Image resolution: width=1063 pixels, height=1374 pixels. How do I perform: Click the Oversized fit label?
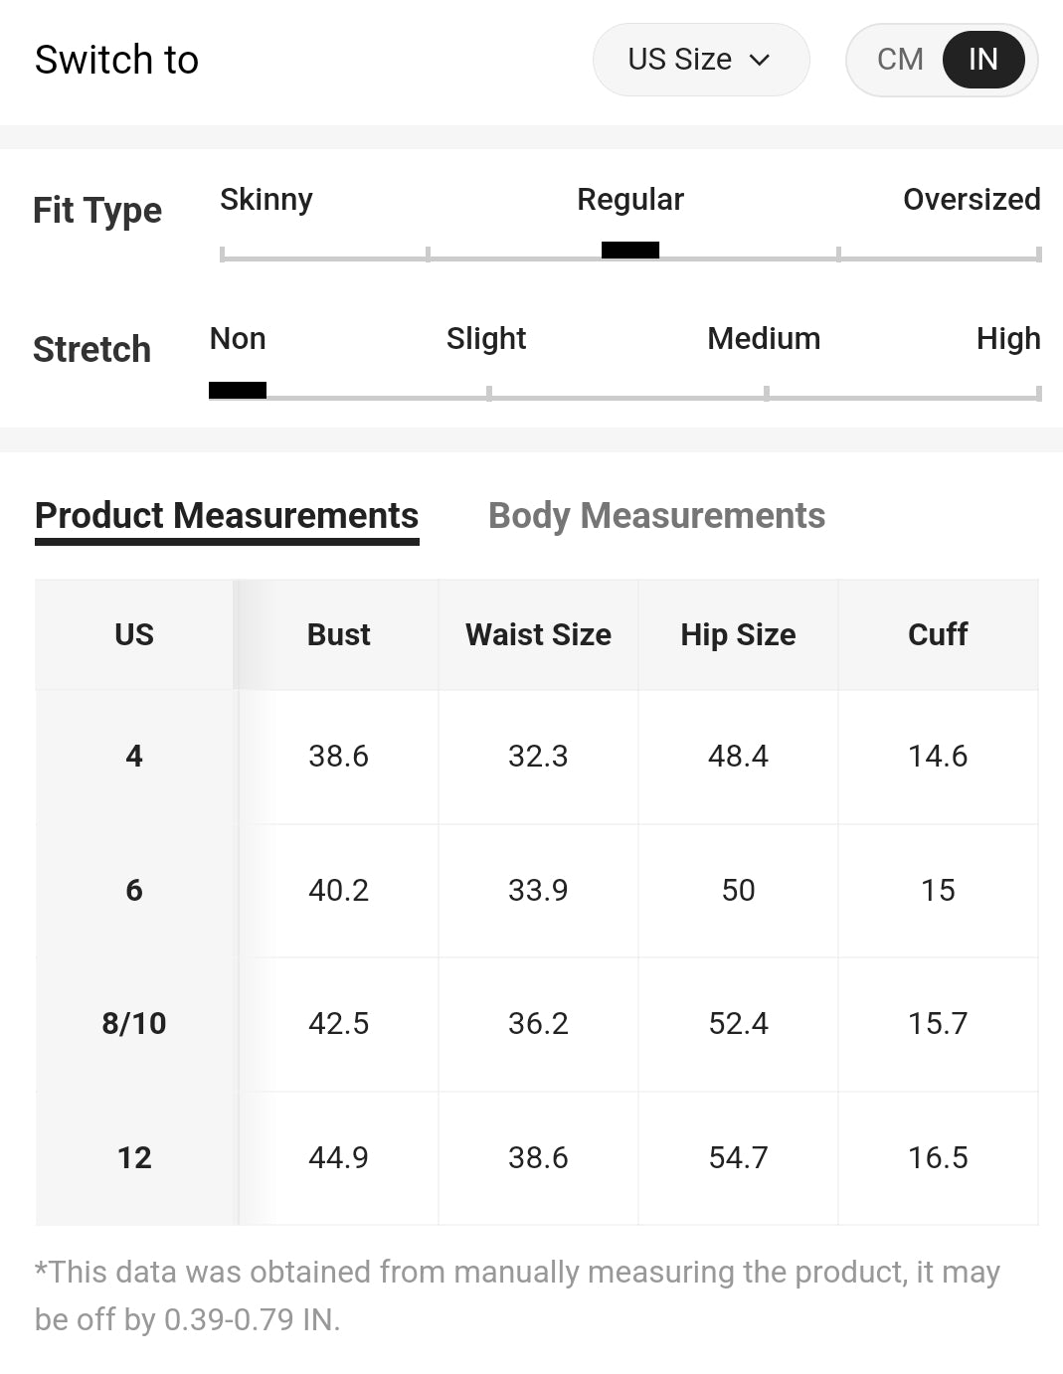(x=971, y=200)
